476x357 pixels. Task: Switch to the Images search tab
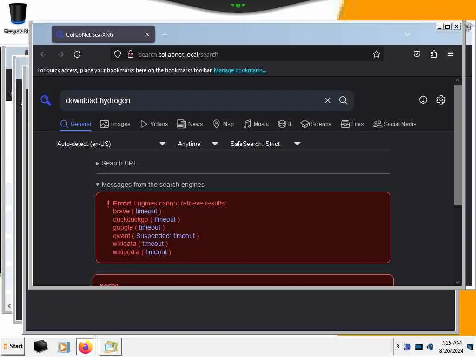pyautogui.click(x=115, y=124)
